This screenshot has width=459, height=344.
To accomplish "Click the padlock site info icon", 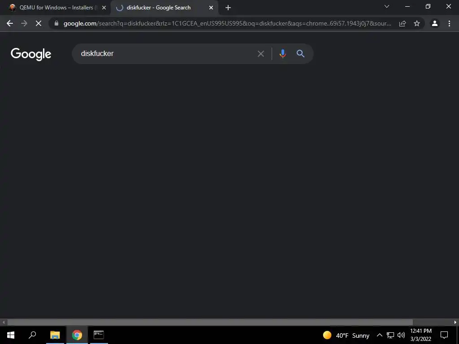I will coord(56,23).
